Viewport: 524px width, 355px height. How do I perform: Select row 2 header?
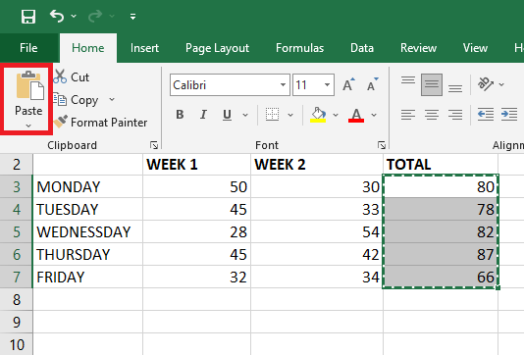pos(17,165)
